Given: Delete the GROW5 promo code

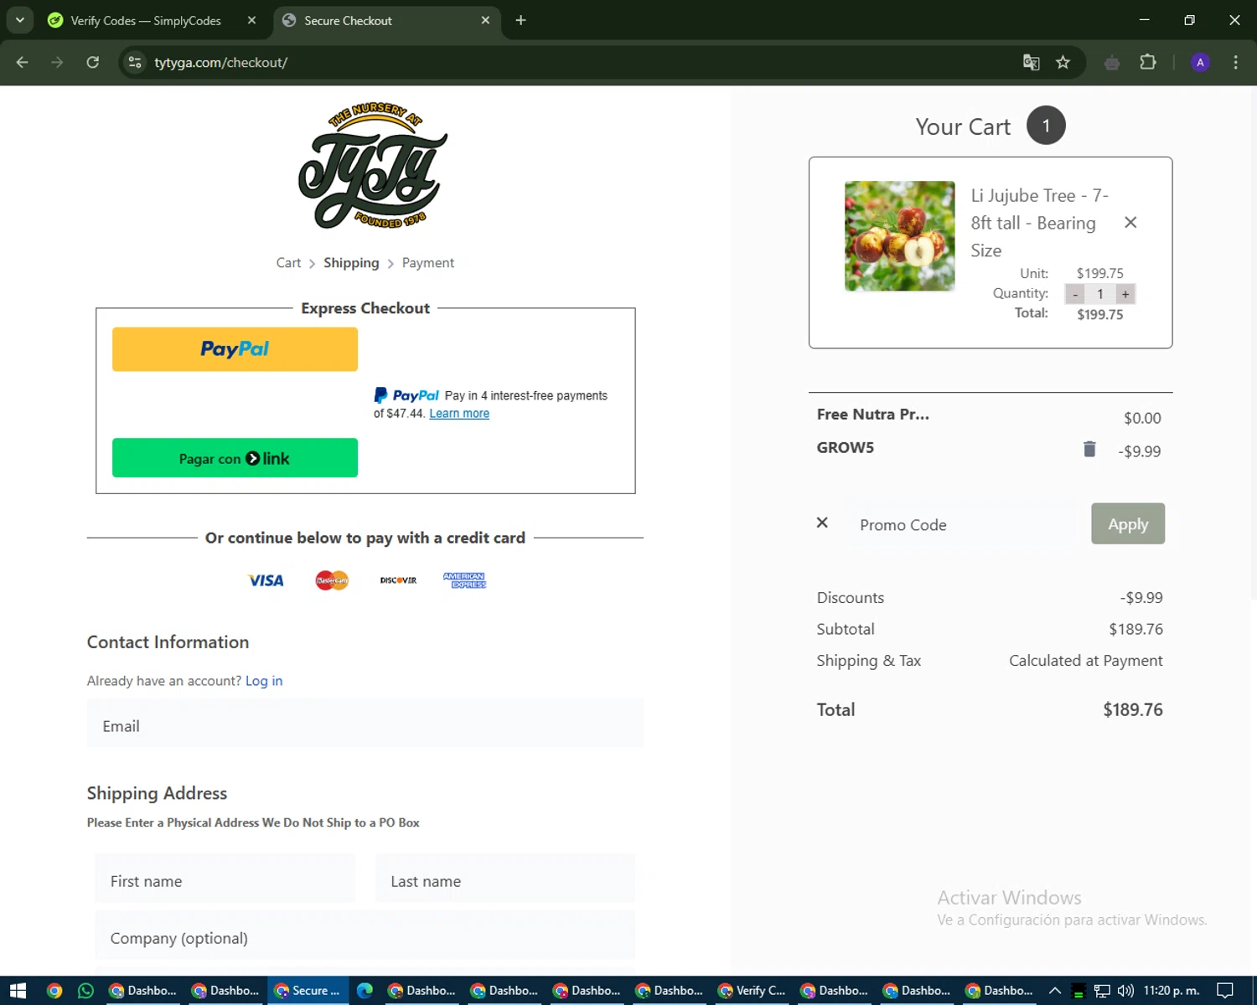Looking at the screenshot, I should (1089, 449).
